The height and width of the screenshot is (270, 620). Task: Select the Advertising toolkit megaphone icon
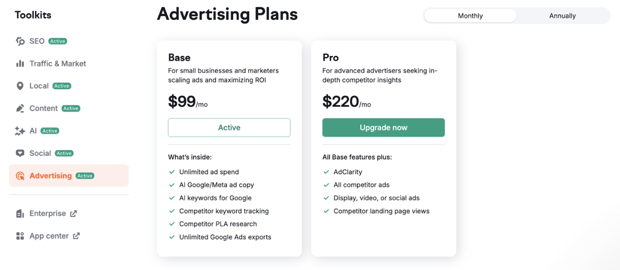coord(20,175)
